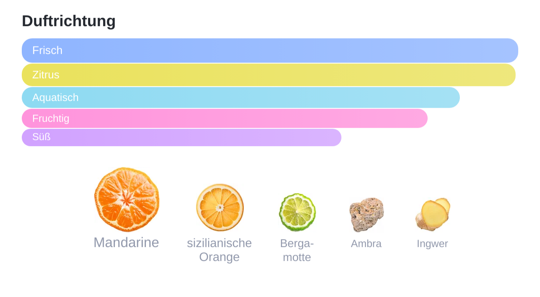Select the Ambra text label
Viewport: 540px width, 297px height.
click(366, 244)
